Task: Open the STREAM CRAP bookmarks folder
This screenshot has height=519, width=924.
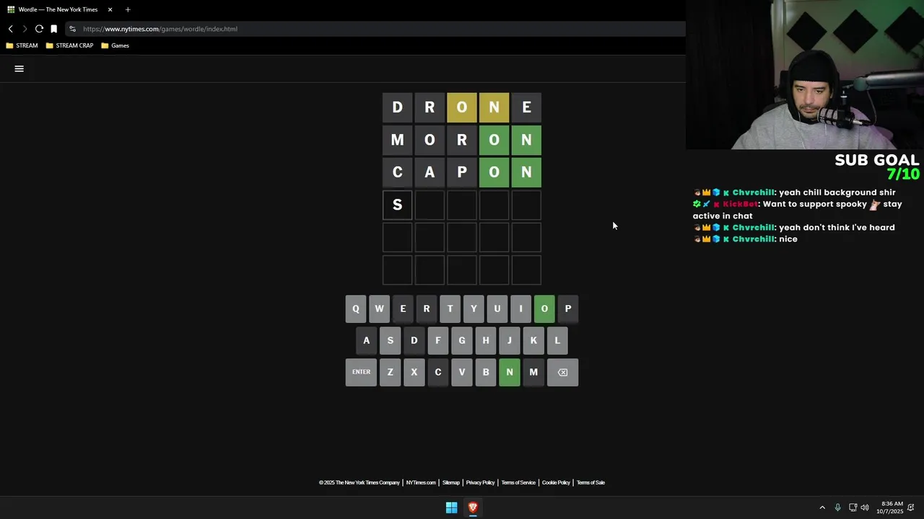Action: pos(69,45)
